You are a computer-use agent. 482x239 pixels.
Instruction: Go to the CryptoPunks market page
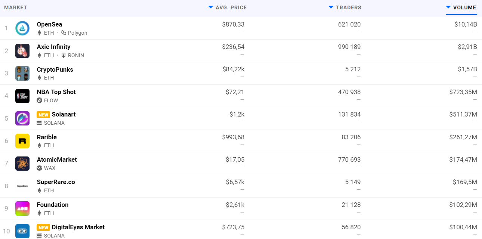click(x=55, y=69)
